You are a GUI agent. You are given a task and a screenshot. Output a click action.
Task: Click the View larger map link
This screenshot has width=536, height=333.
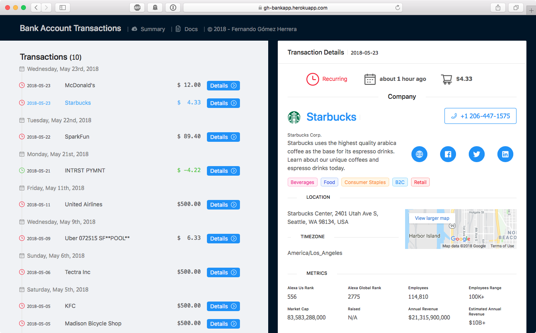[432, 218]
